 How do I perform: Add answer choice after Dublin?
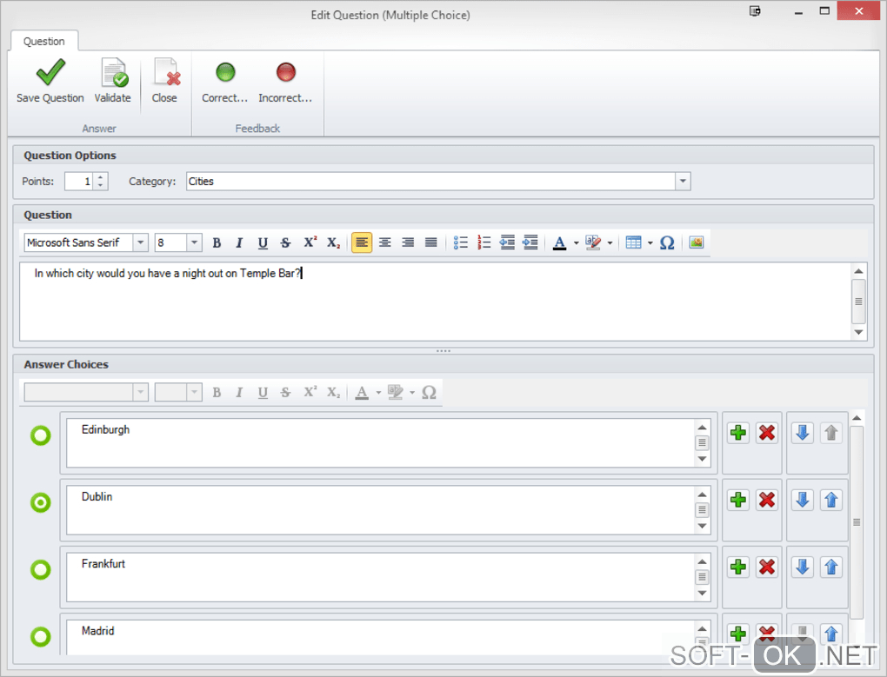(738, 500)
